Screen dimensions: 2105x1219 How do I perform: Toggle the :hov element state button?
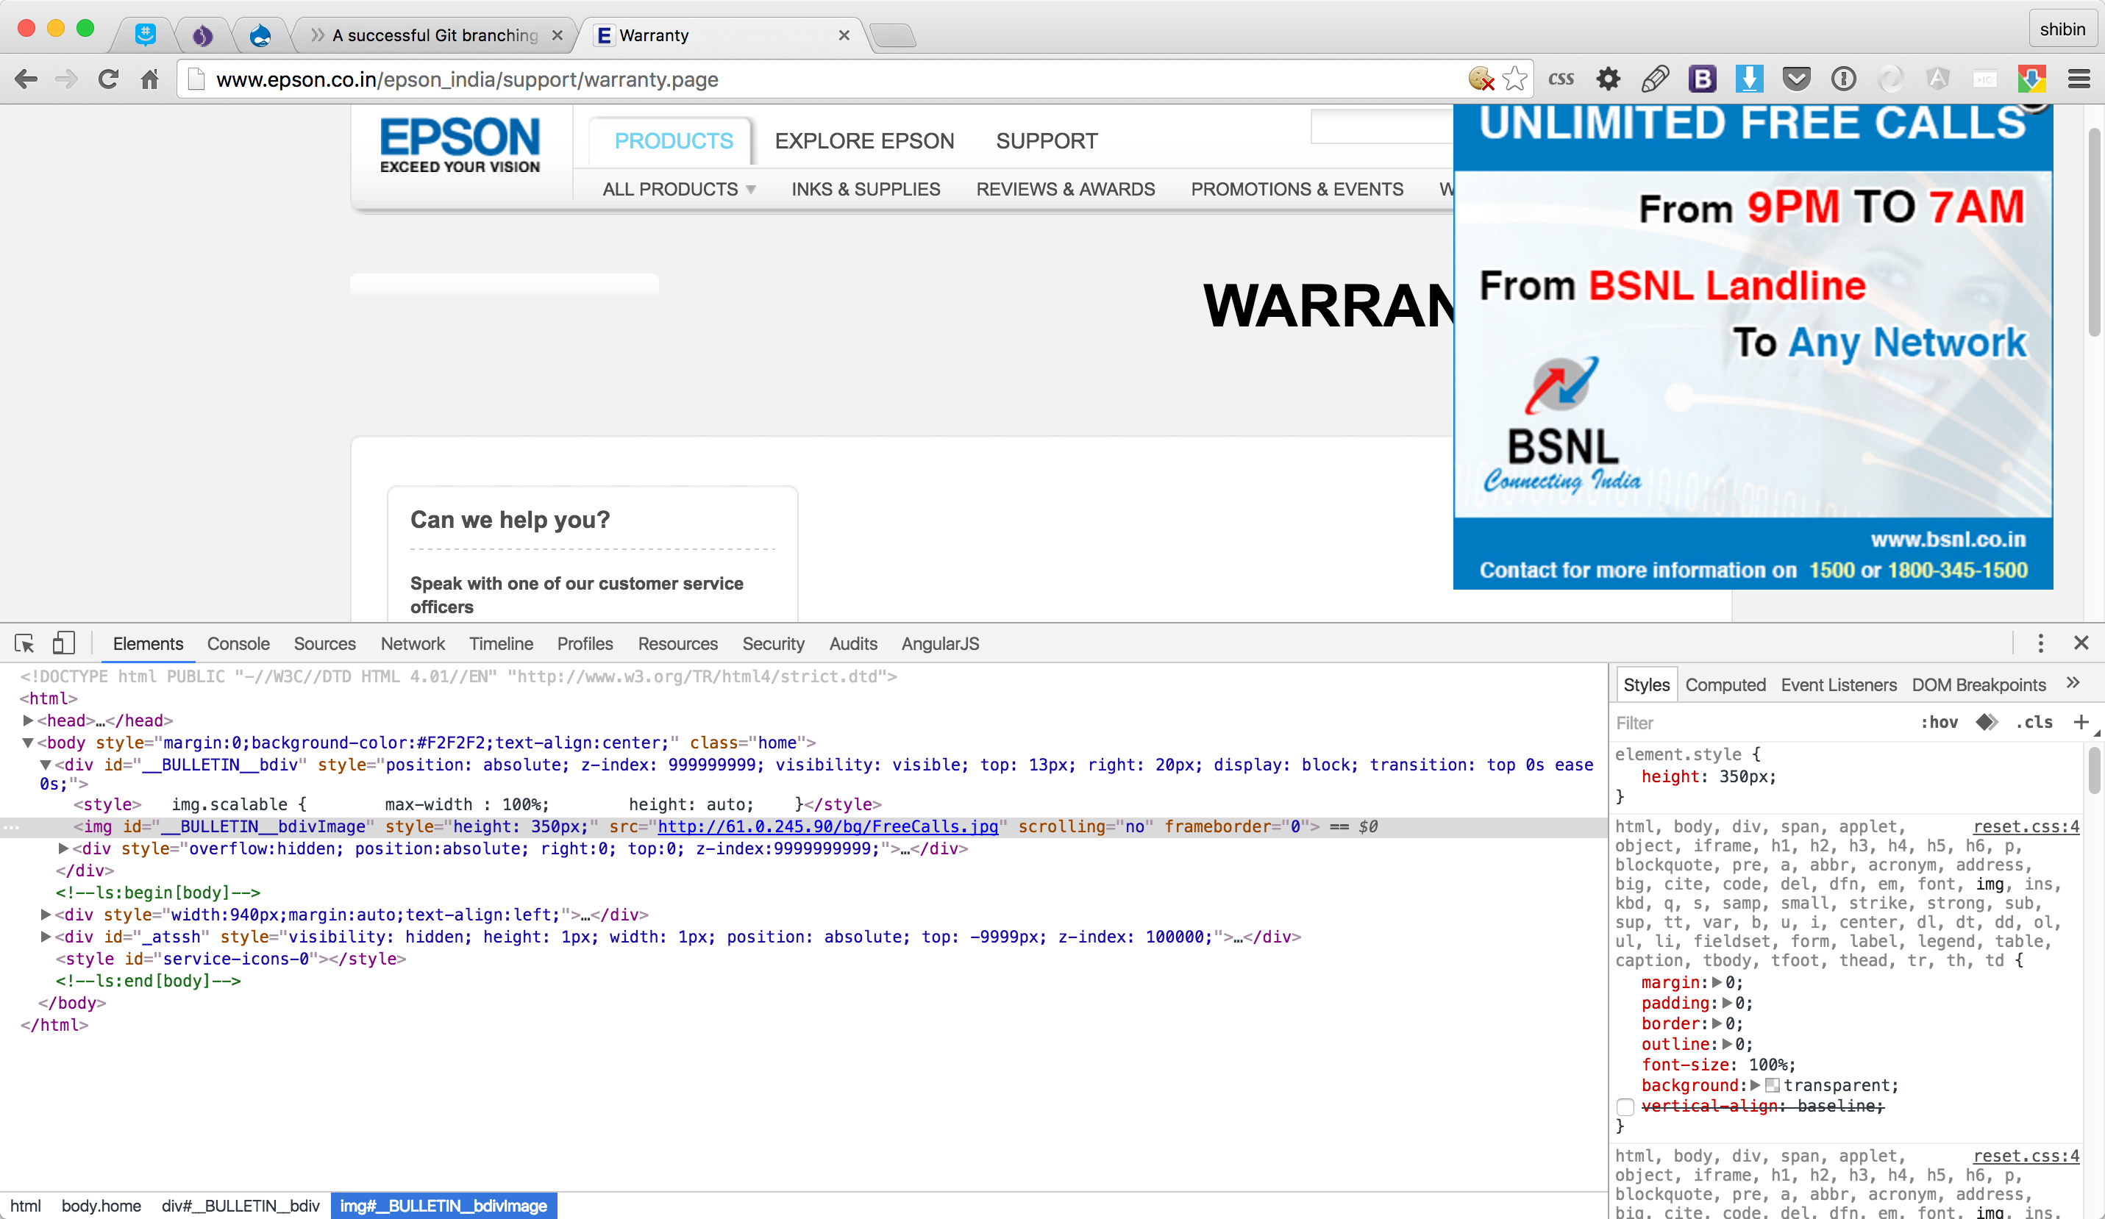pyautogui.click(x=1939, y=722)
